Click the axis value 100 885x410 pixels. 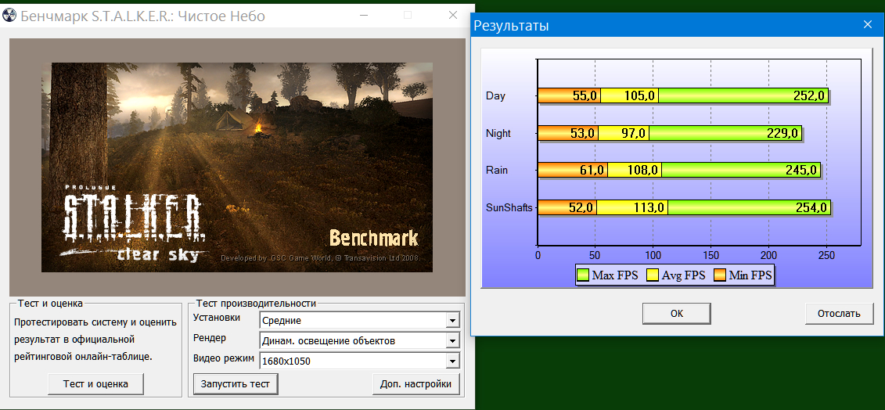[x=653, y=256]
